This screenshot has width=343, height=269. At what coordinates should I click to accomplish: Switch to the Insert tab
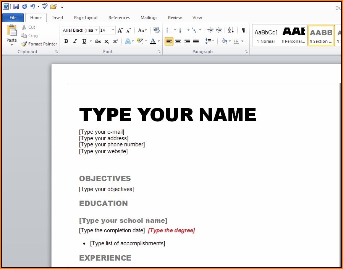click(x=58, y=18)
